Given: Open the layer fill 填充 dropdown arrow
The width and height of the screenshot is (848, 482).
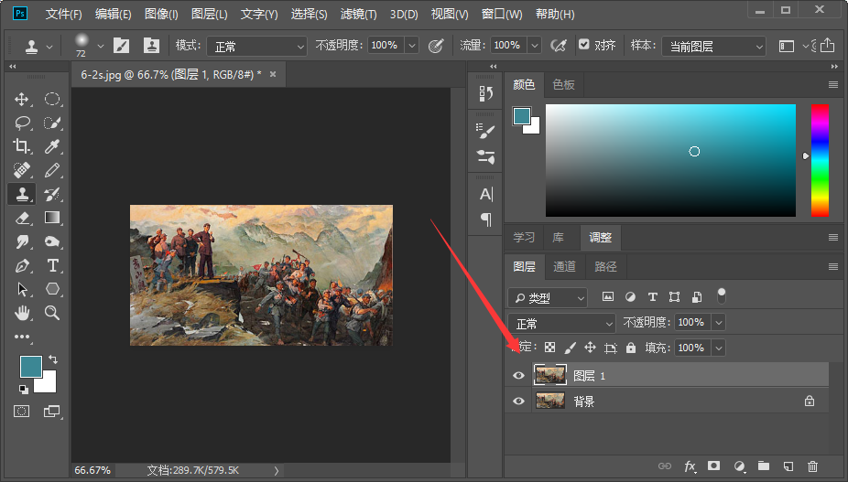Looking at the screenshot, I should coord(719,348).
